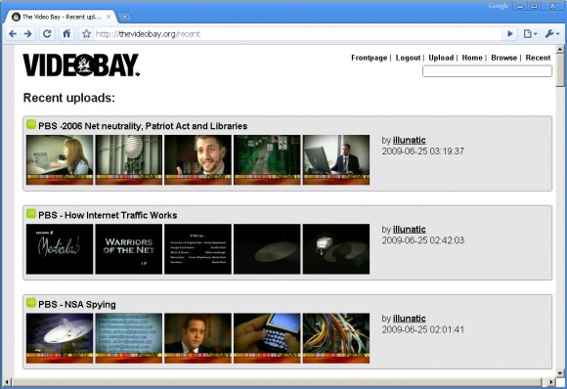
Task: Open a new tab with plus button
Action: coord(124,17)
